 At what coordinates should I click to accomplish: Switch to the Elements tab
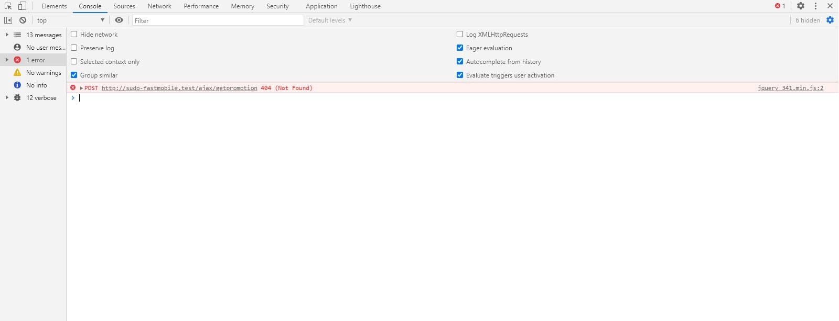click(x=54, y=6)
